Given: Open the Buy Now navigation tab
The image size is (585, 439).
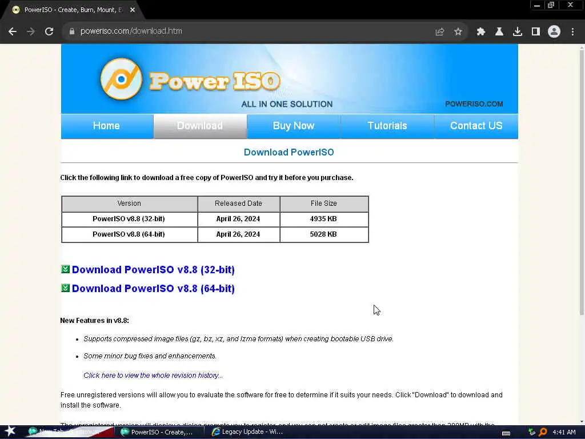Looking at the screenshot, I should (294, 126).
